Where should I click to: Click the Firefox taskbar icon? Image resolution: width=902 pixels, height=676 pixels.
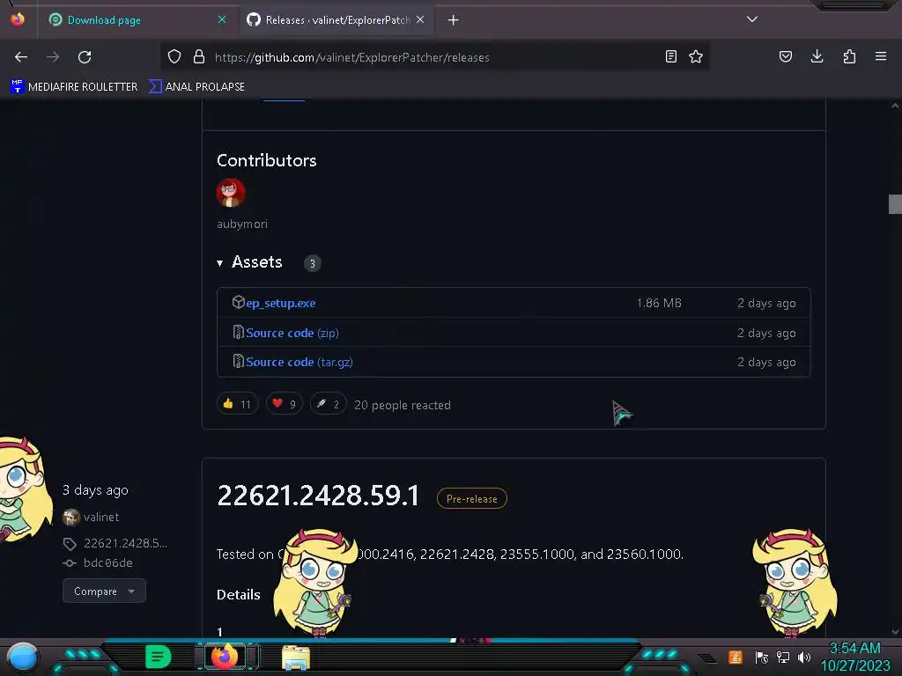pos(225,657)
